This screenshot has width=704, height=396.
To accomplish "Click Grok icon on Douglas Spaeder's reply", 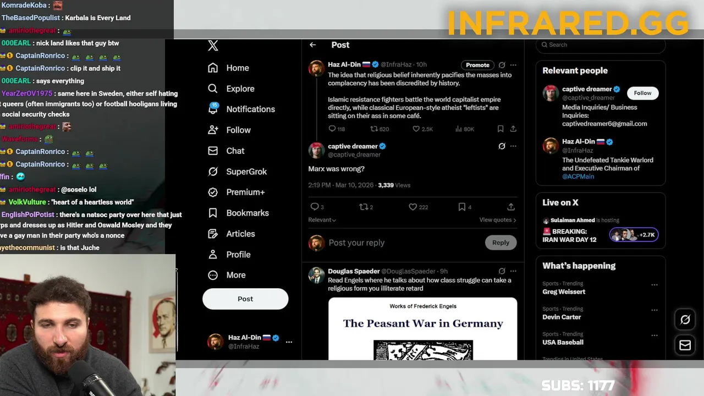I will pyautogui.click(x=502, y=271).
